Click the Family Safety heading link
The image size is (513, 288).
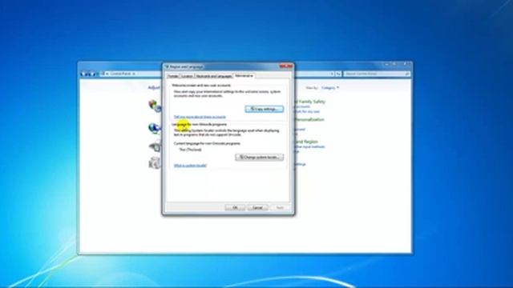310,102
